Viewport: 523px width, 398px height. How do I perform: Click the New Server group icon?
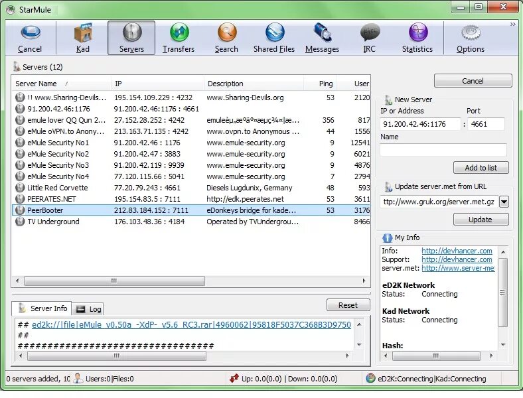point(388,99)
